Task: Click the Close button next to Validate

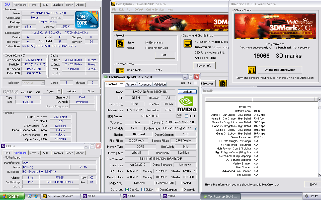Action: (x=91, y=91)
